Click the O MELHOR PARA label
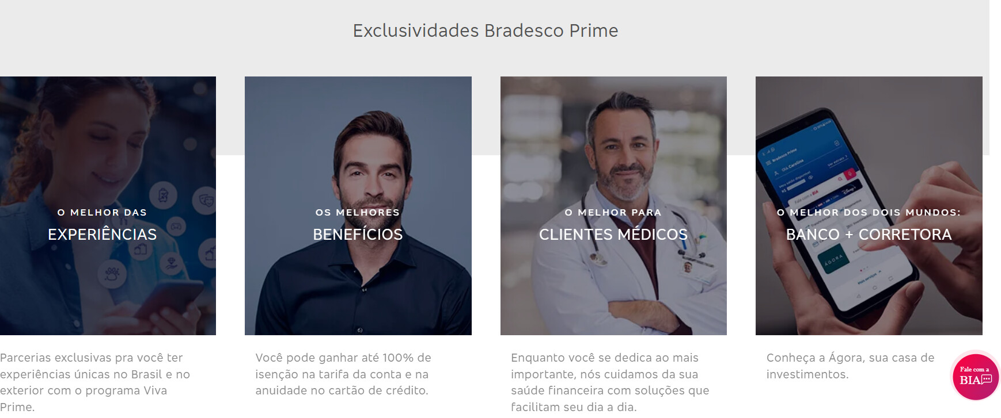 pos(613,213)
